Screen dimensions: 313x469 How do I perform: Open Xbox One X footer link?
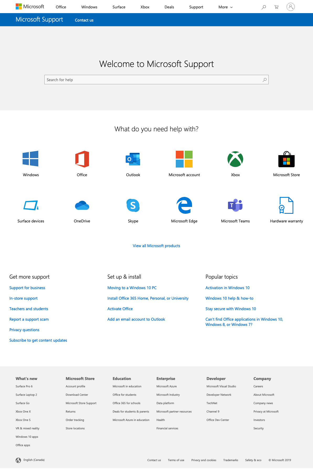point(23,411)
